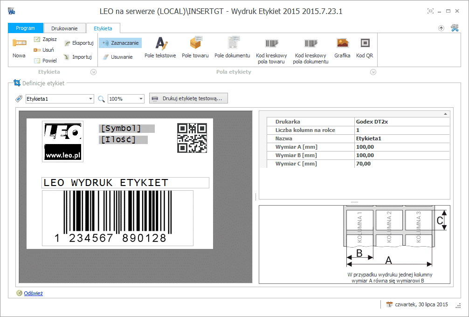
Task: Activate the Usuwanie removal mode
Action: [117, 57]
